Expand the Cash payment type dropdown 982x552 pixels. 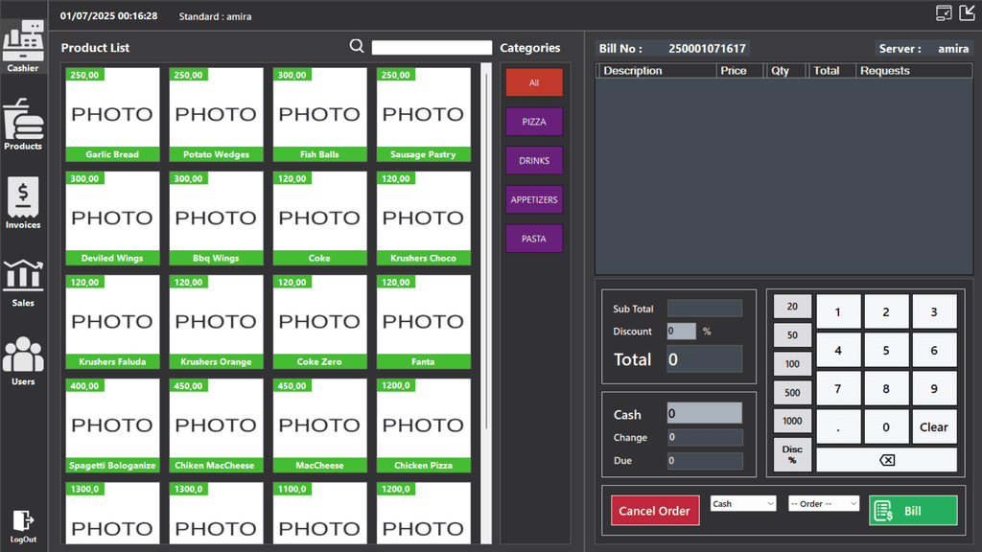coord(743,504)
